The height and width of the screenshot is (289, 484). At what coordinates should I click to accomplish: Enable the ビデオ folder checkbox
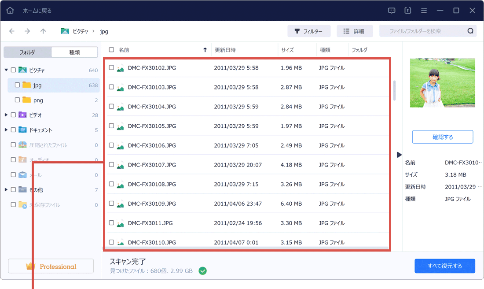(12, 115)
